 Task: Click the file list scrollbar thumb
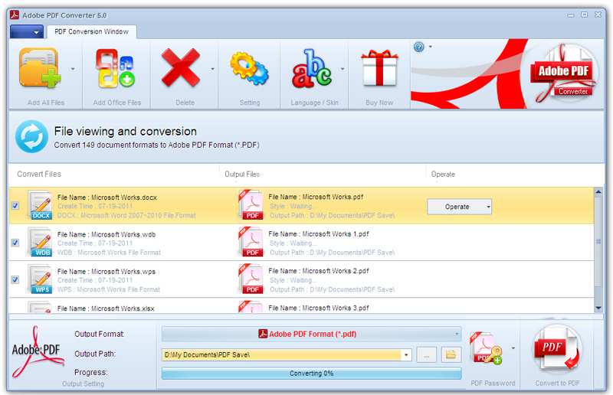click(598, 242)
